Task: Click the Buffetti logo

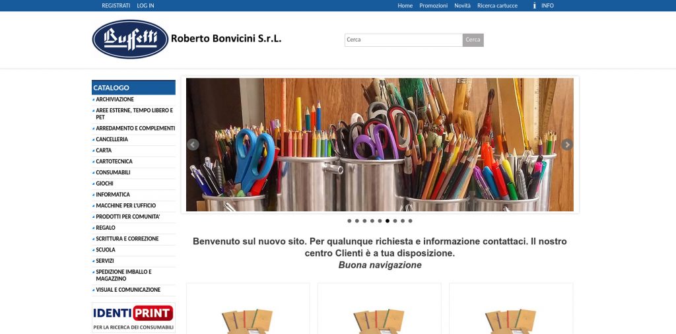Action: [130, 39]
